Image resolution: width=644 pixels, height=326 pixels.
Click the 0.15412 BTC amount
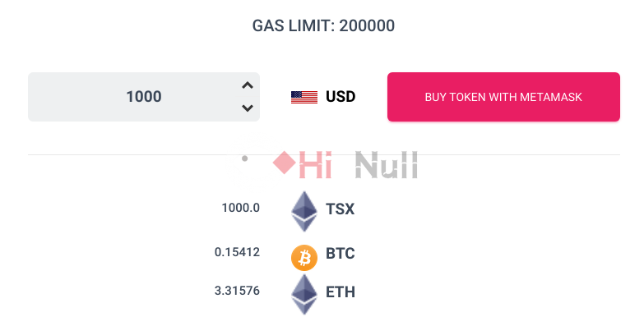point(237,252)
